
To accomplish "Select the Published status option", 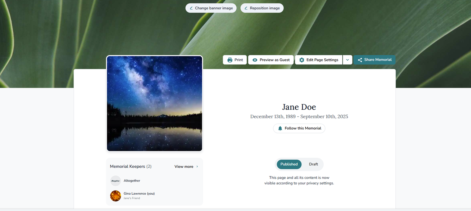I will coord(289,164).
